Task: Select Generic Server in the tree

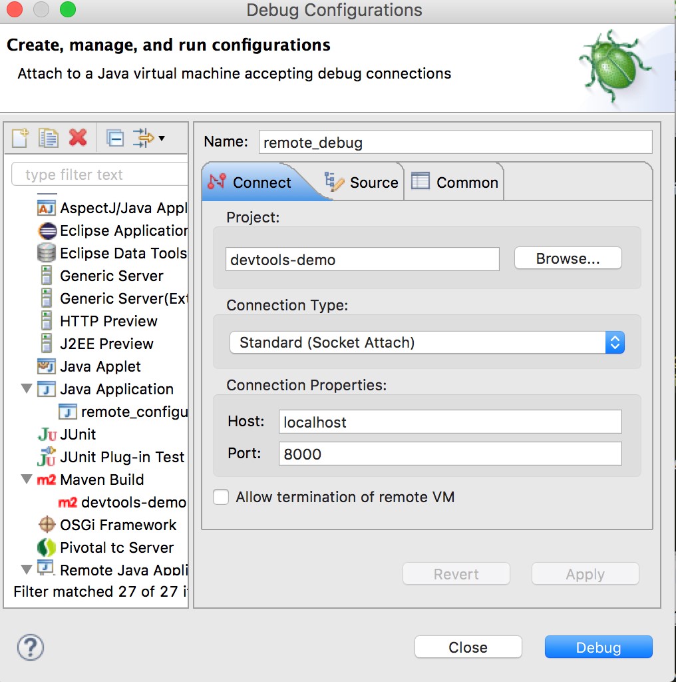Action: (112, 276)
